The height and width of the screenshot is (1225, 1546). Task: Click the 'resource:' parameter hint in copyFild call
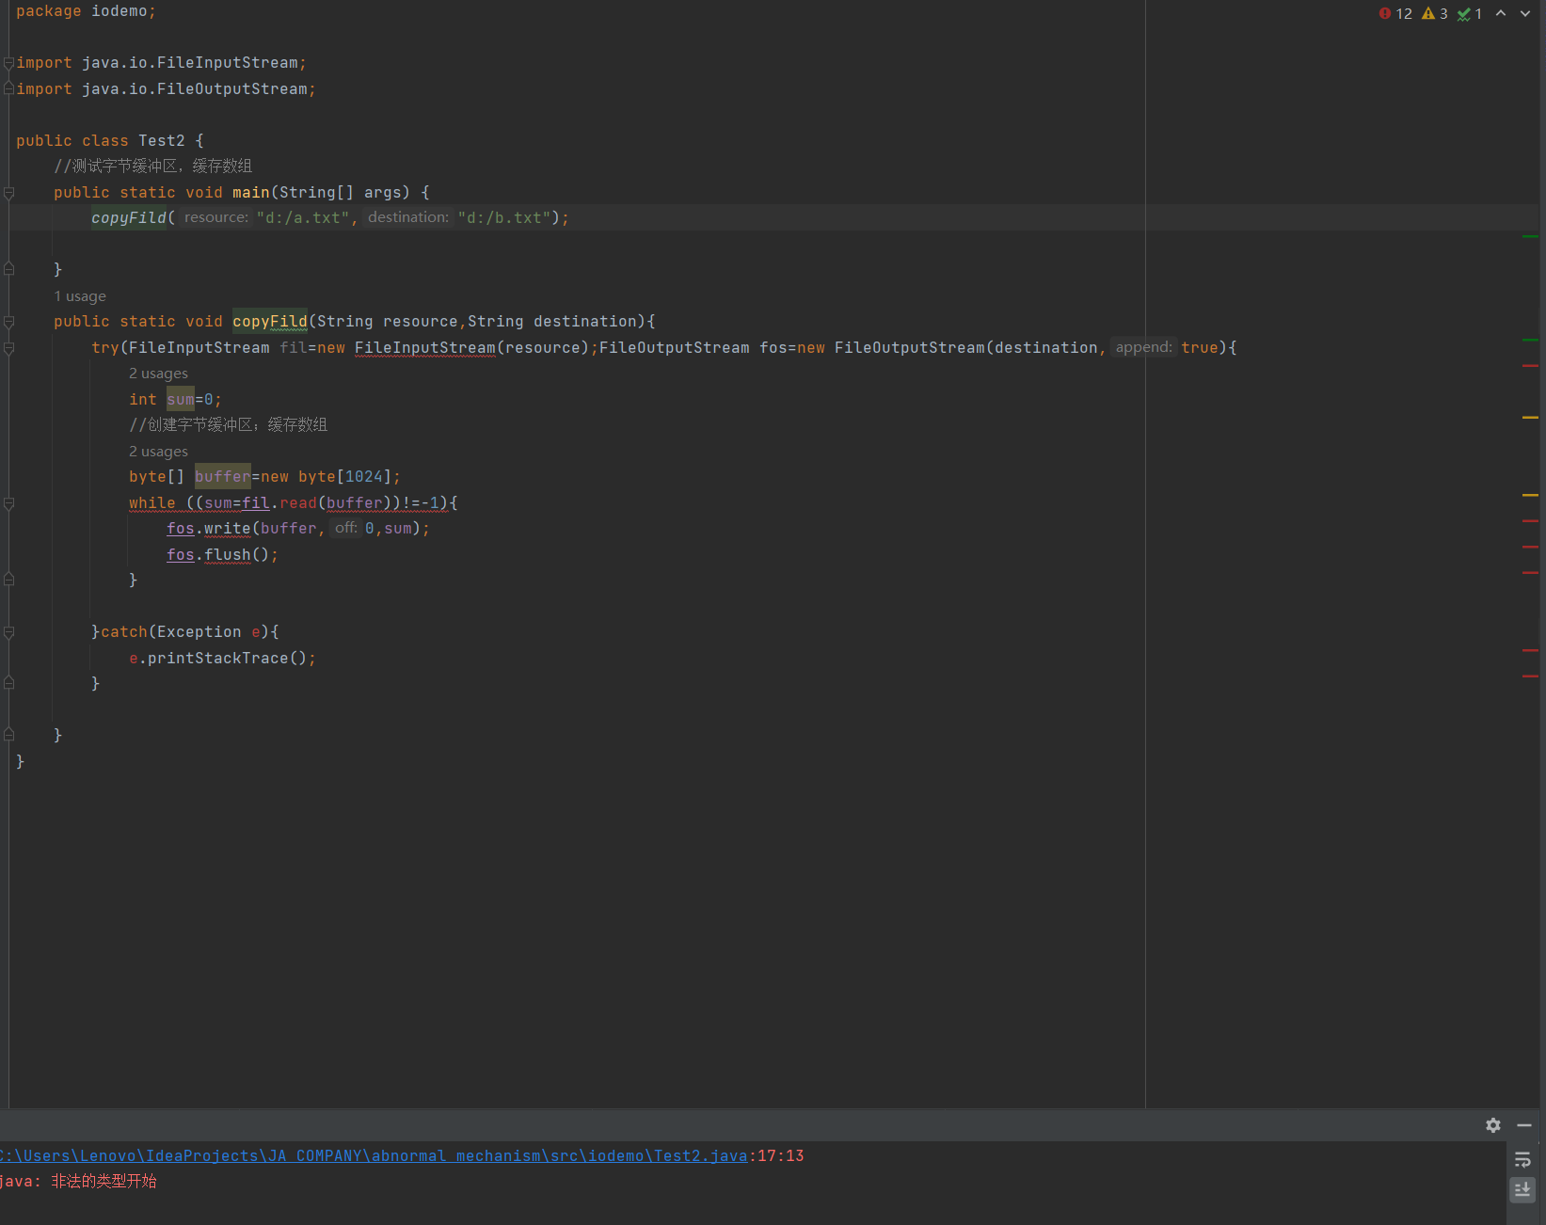coord(216,217)
